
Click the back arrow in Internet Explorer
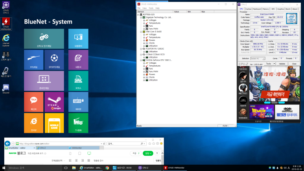click(7, 143)
